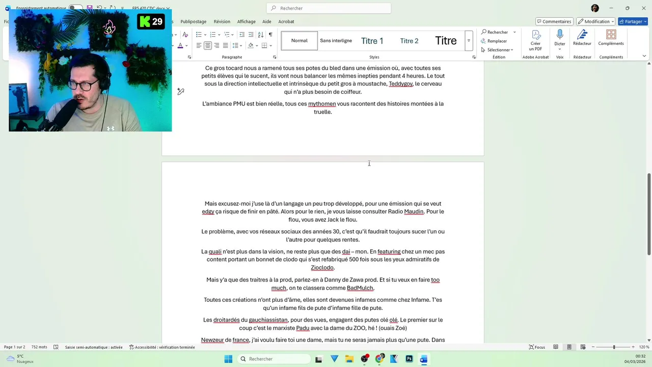Increase paragraph indent
This screenshot has height=367, width=652.
point(251,35)
